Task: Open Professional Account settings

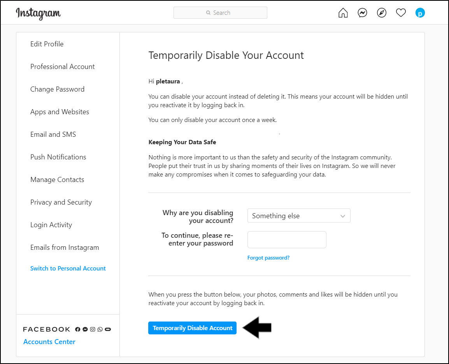Action: 62,67
